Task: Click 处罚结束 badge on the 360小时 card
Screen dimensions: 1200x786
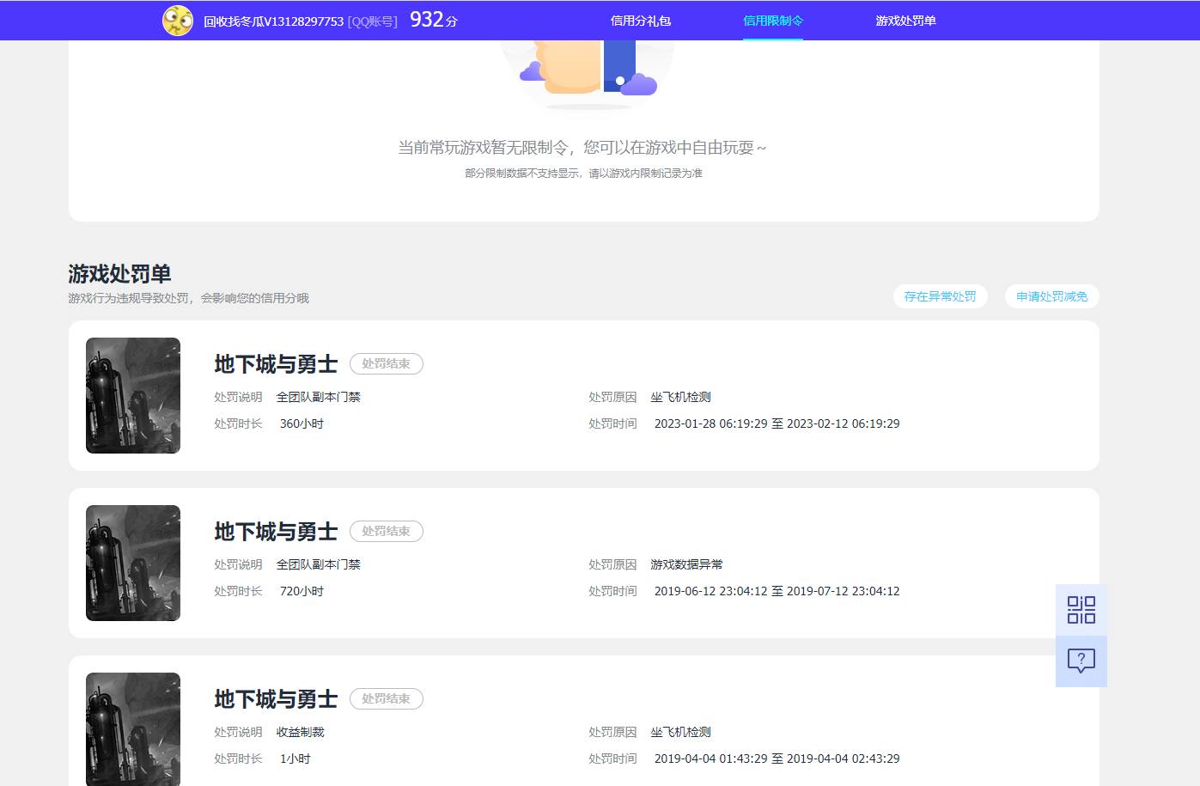Action: point(387,363)
